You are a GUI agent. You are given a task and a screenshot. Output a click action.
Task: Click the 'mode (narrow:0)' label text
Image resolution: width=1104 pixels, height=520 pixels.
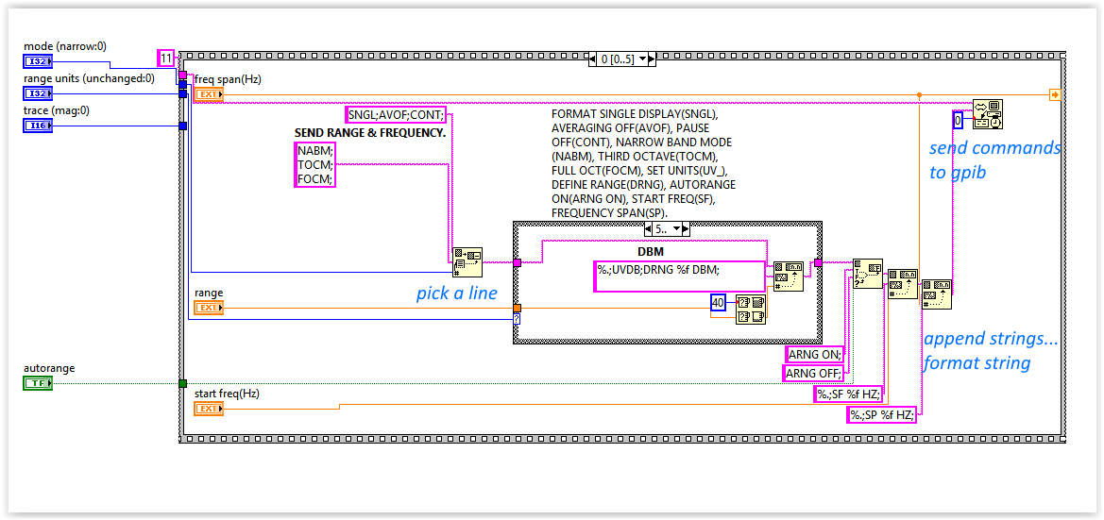65,46
